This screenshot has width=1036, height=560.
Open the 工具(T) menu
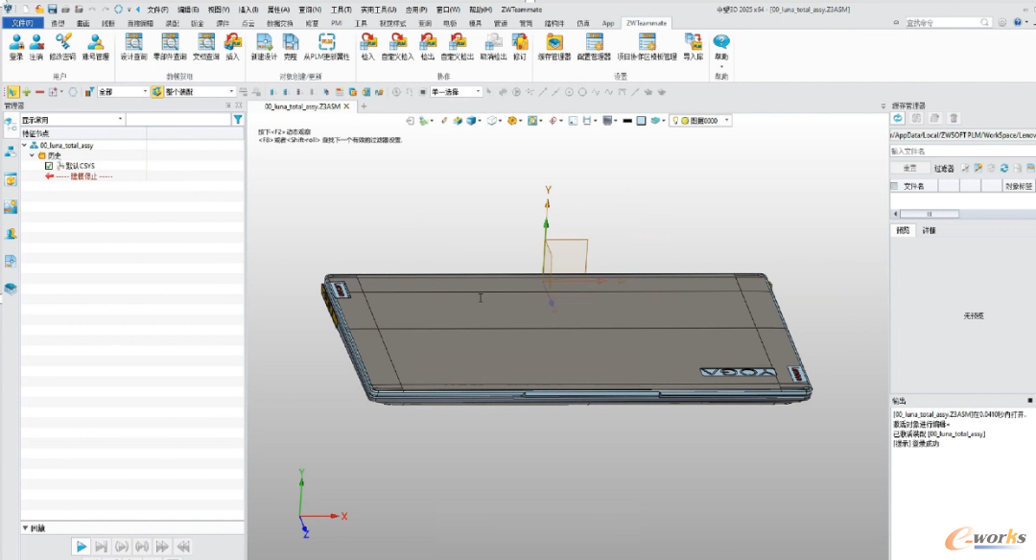coord(341,10)
